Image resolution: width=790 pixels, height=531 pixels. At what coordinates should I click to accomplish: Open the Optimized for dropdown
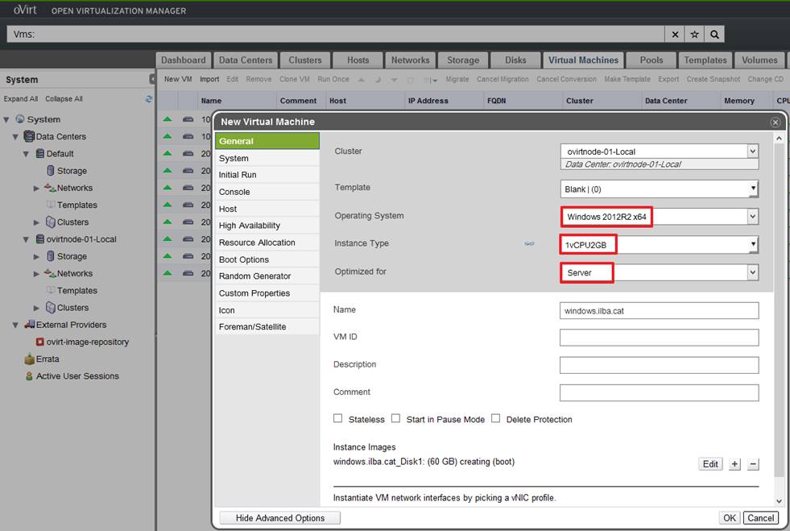(x=752, y=272)
